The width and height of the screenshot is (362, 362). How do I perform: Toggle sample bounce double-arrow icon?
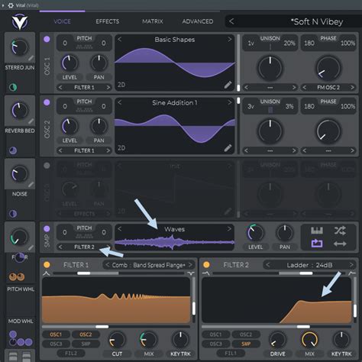tap(340, 244)
